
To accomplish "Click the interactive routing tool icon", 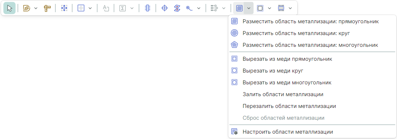I will click(26, 8).
